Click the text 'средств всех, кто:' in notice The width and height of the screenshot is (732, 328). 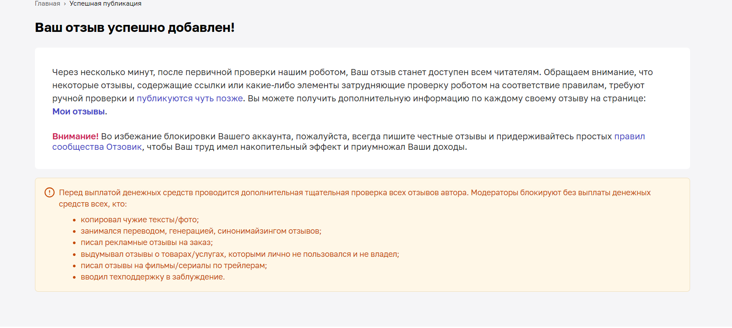tap(93, 204)
